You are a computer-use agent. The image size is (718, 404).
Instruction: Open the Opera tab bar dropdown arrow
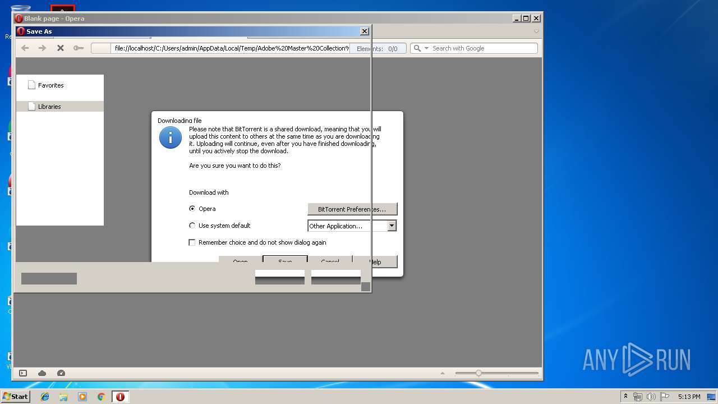click(536, 31)
